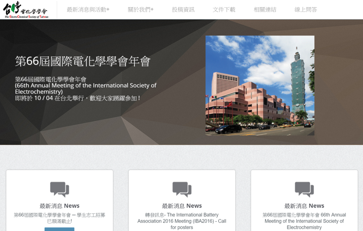
Task: Click chat bubble icon above 66th Annual Meeting news
Action: point(304,189)
